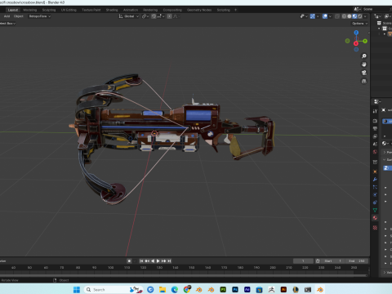
Task: Switch to the UV Editing workspace tab
Action: [69, 10]
